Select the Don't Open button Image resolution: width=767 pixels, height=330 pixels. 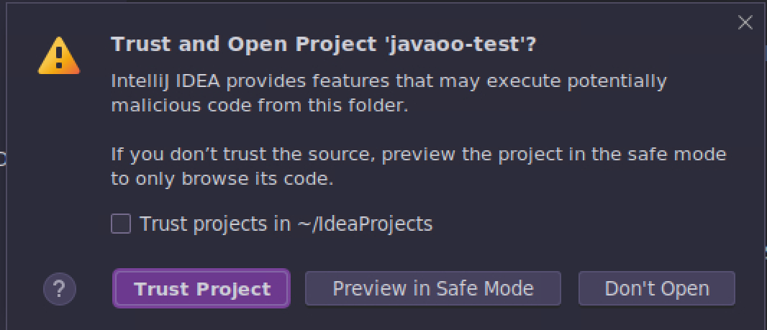click(657, 288)
